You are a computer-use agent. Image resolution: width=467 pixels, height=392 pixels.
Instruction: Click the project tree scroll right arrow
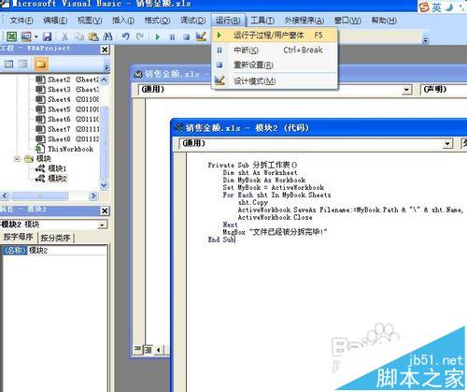[x=93, y=196]
